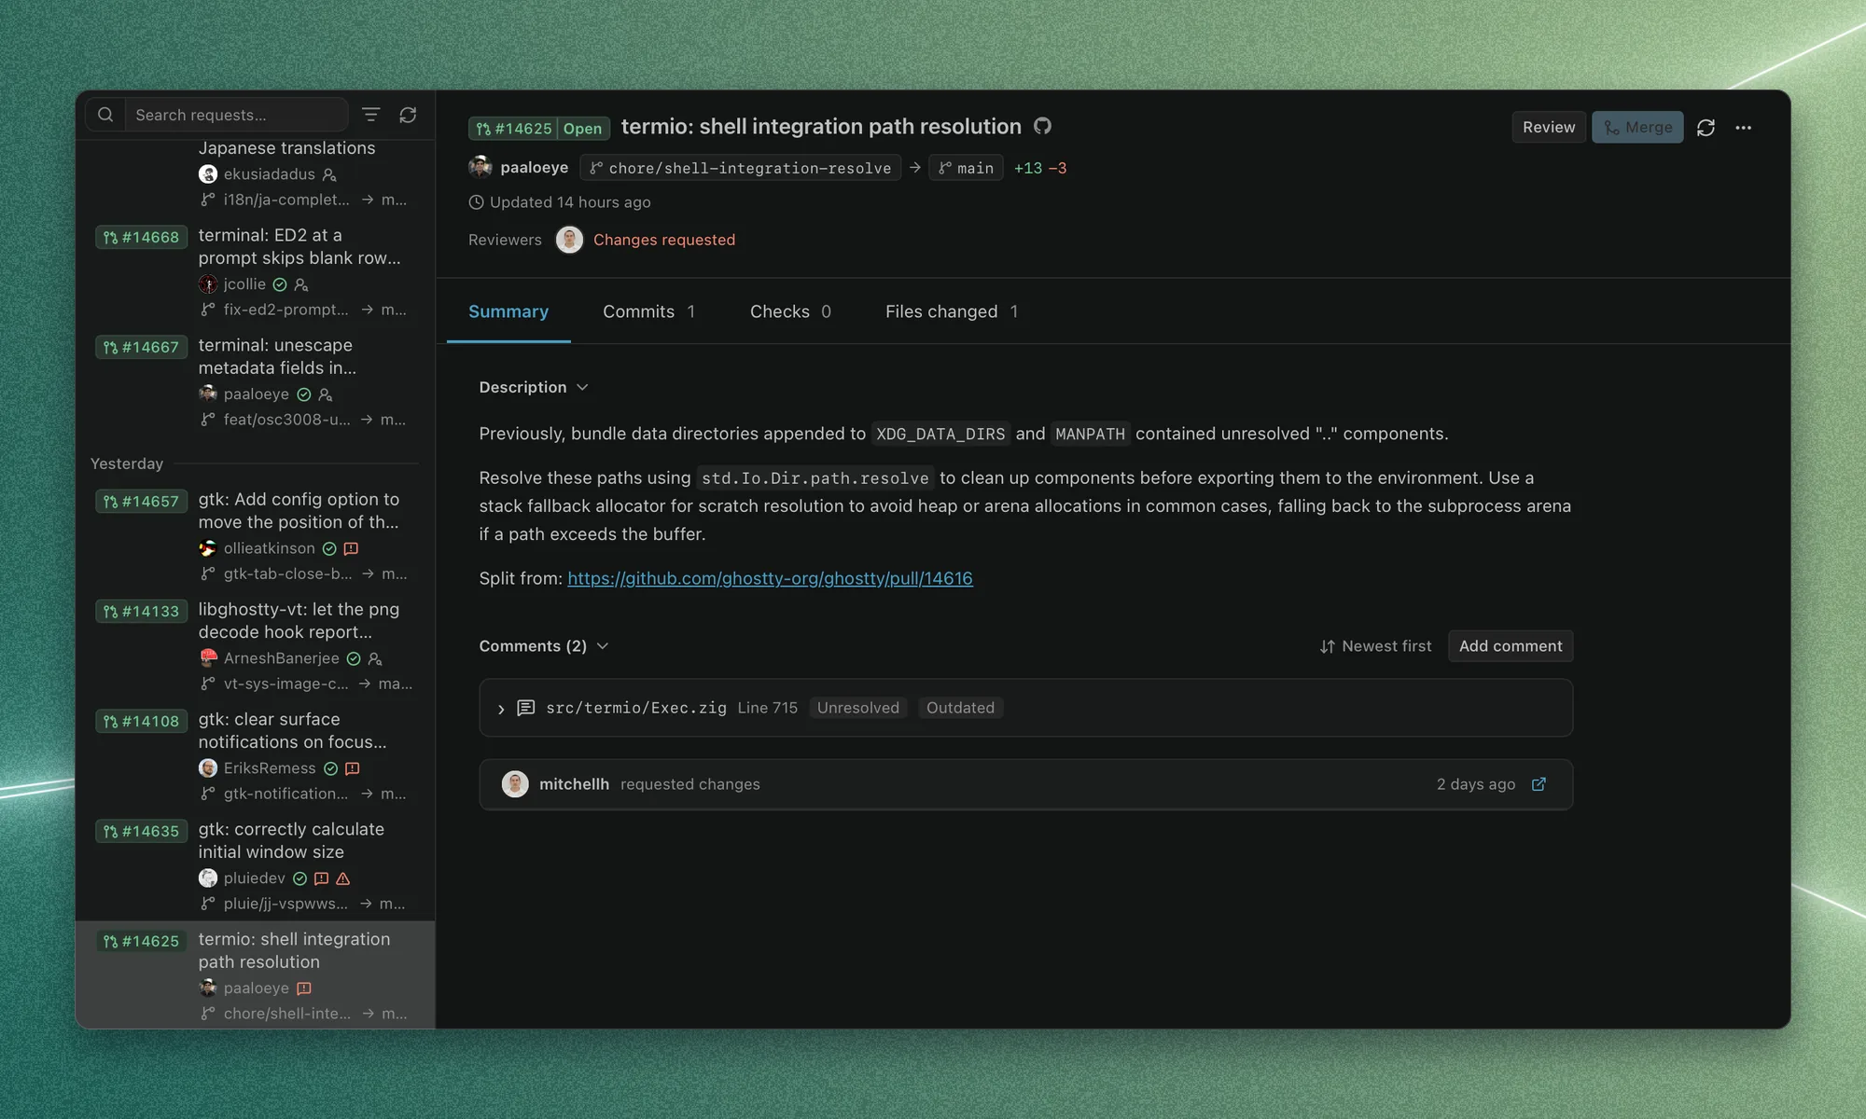This screenshot has height=1119, width=1866.
Task: Click the Unresolved label on Exec.zig comment
Action: [858, 708]
